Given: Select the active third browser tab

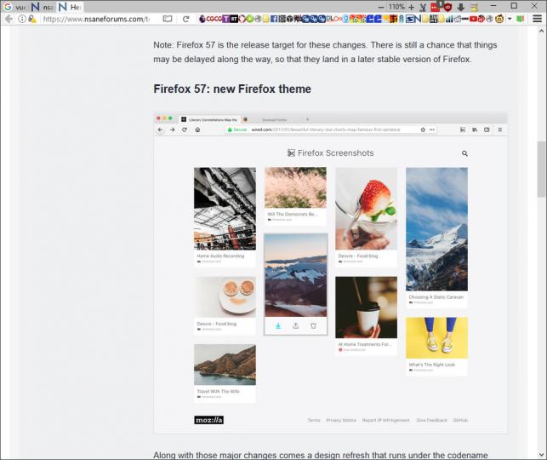Looking at the screenshot, I should (x=70, y=7).
